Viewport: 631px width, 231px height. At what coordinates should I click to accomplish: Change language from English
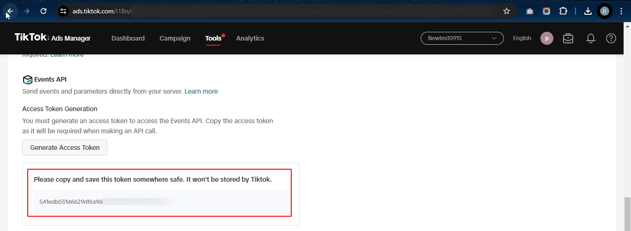tap(522, 38)
